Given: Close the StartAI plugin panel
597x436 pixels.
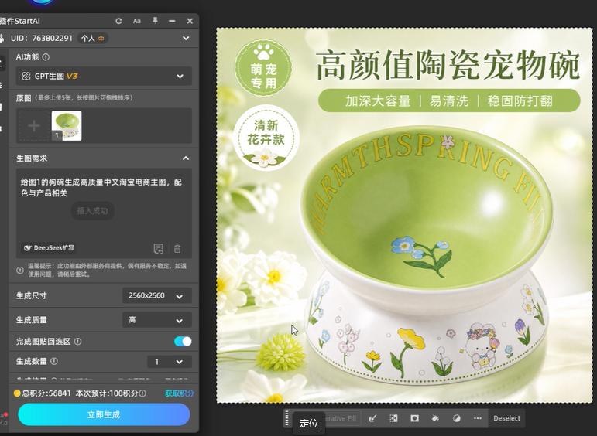Looking at the screenshot, I should click(x=190, y=21).
